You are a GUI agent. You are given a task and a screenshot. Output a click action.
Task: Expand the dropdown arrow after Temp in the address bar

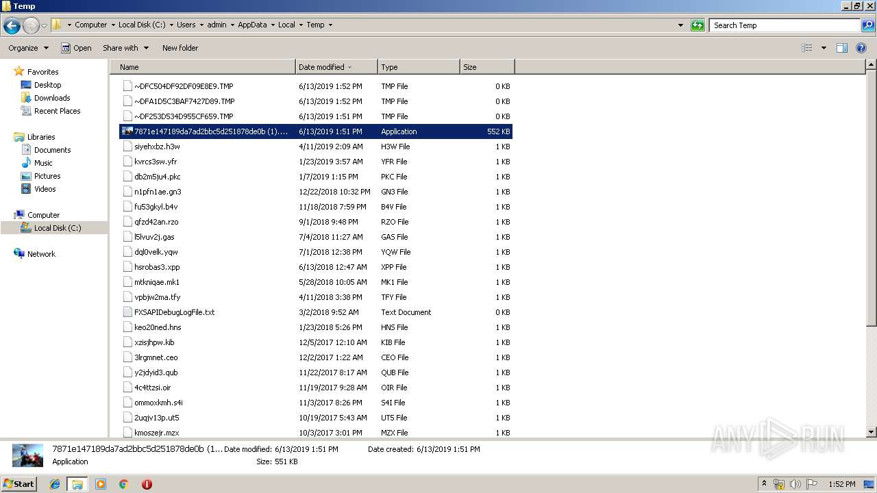coord(330,25)
